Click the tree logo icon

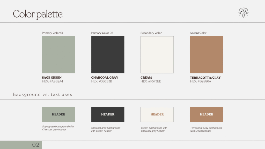243,12
